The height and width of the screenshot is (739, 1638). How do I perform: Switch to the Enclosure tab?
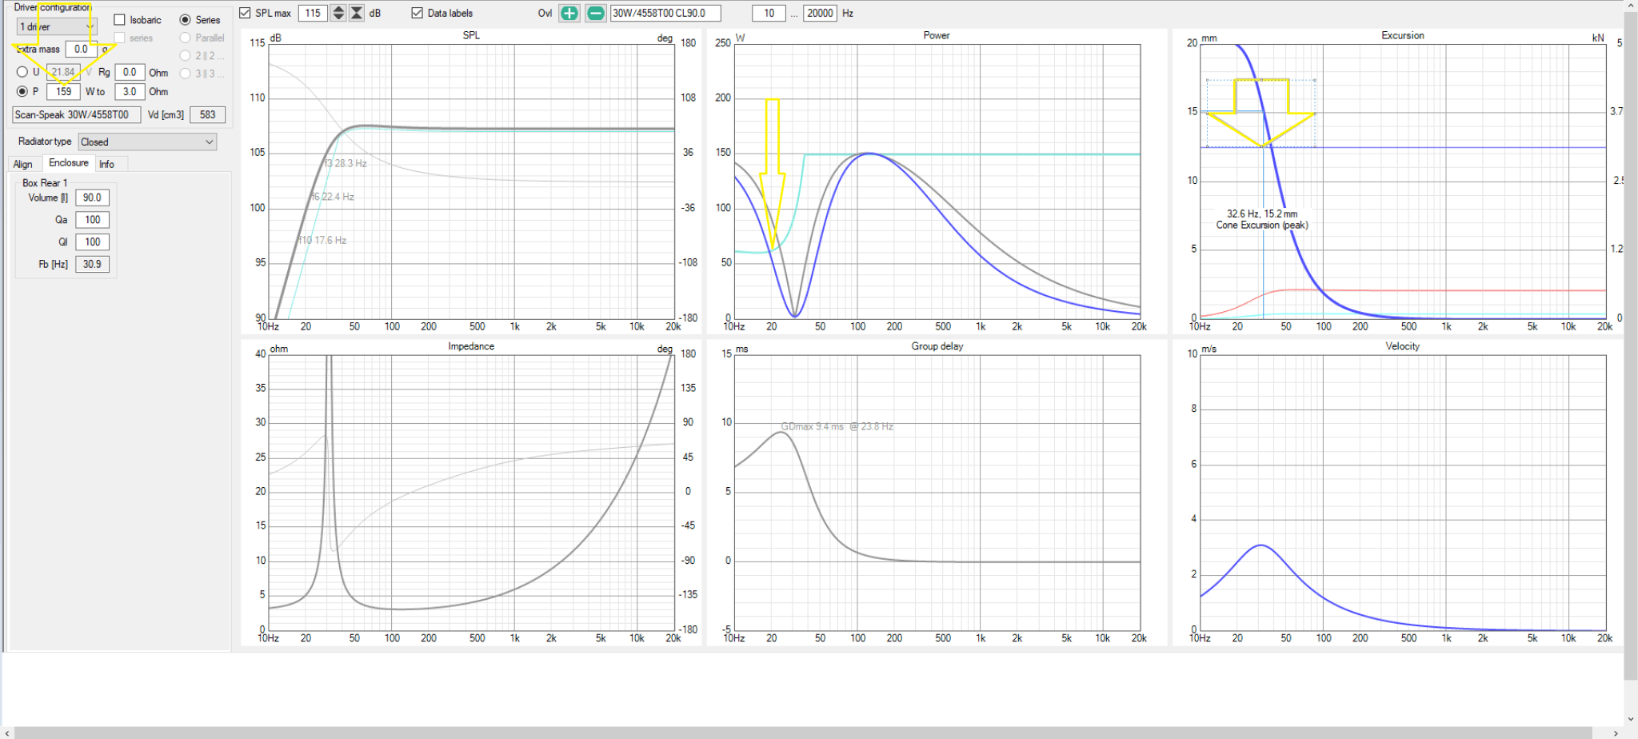(69, 162)
